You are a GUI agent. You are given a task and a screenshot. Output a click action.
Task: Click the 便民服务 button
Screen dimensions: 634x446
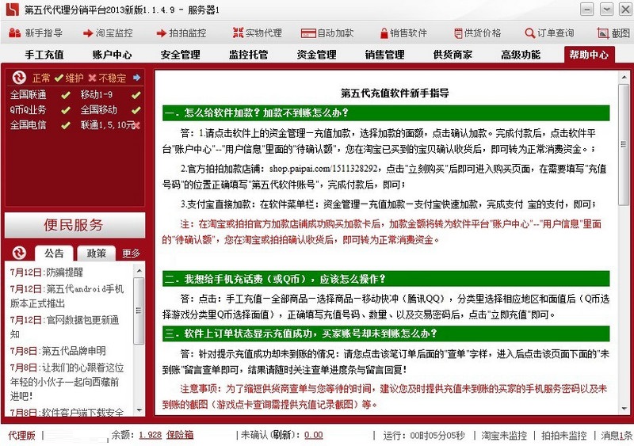[x=74, y=225]
